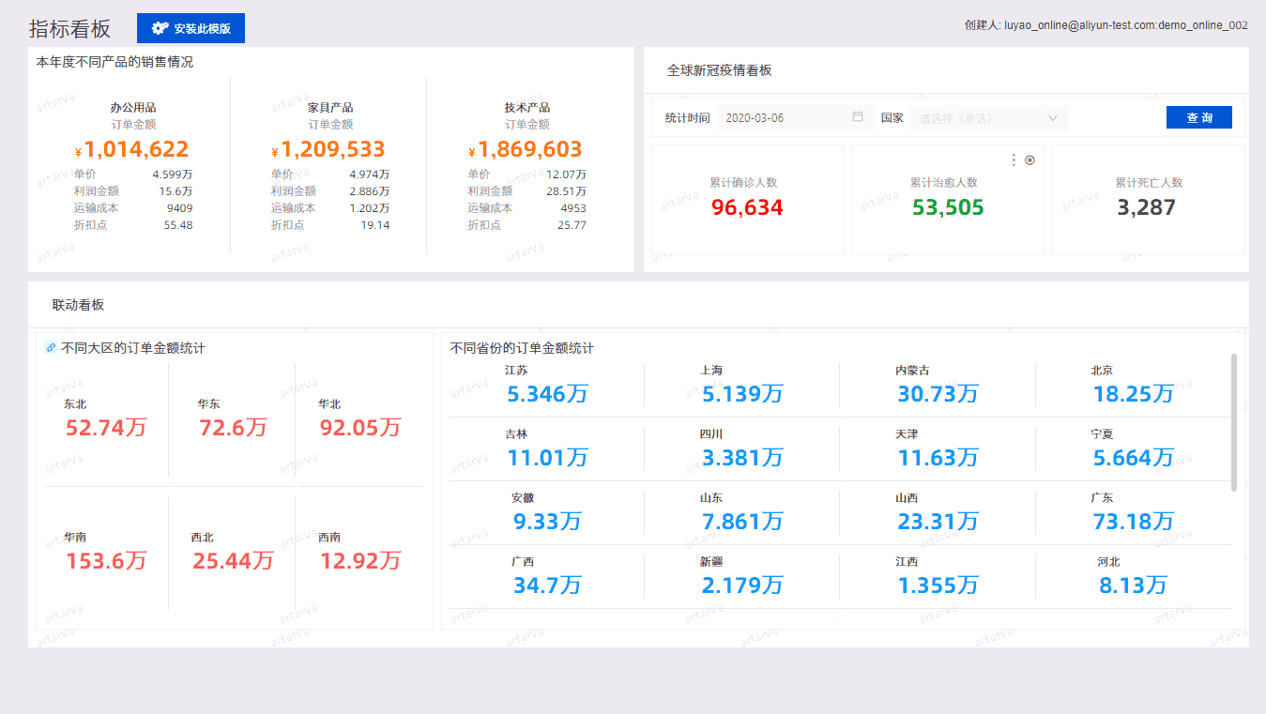
Task: Click the 北京 value 18.25万
Action: click(1133, 394)
